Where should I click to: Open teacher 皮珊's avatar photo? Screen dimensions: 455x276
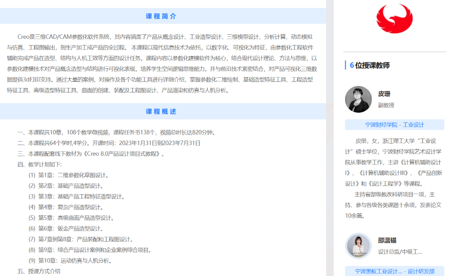tap(358, 99)
